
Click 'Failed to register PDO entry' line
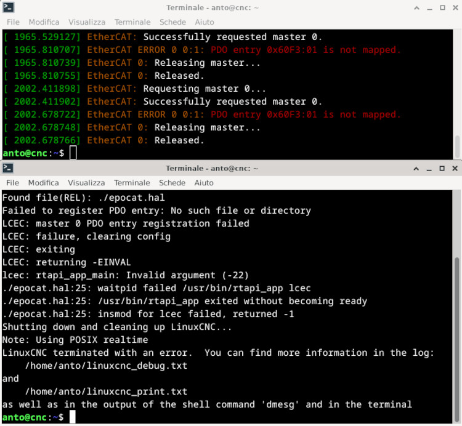156,211
